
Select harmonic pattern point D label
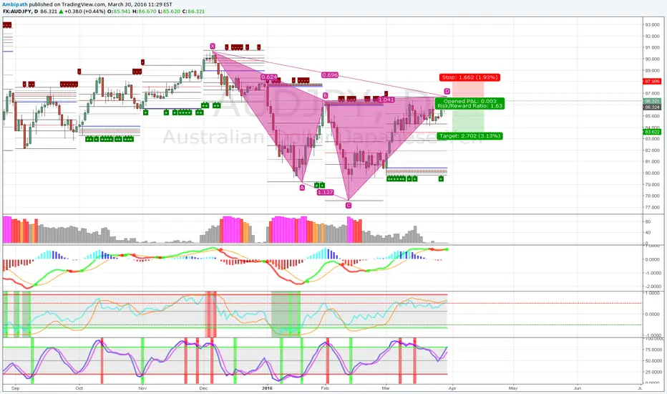[x=447, y=91]
